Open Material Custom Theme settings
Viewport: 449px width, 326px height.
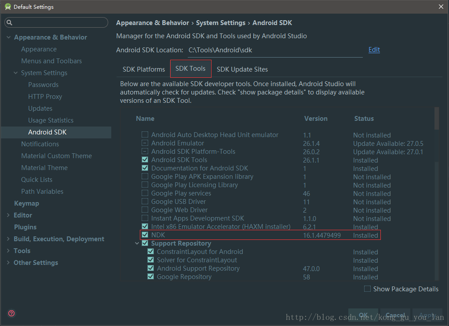[x=56, y=156]
